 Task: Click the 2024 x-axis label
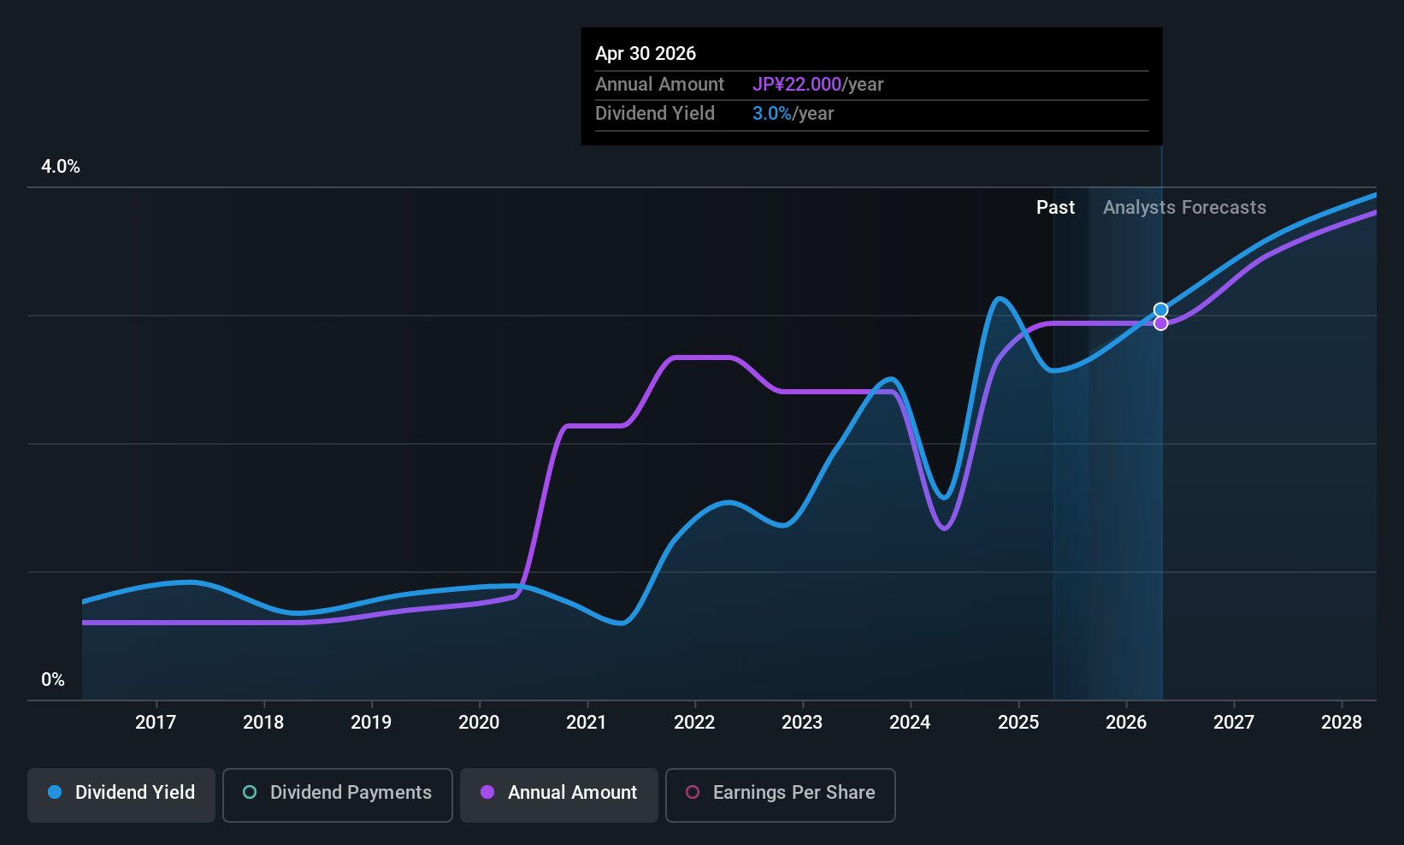coord(910,722)
